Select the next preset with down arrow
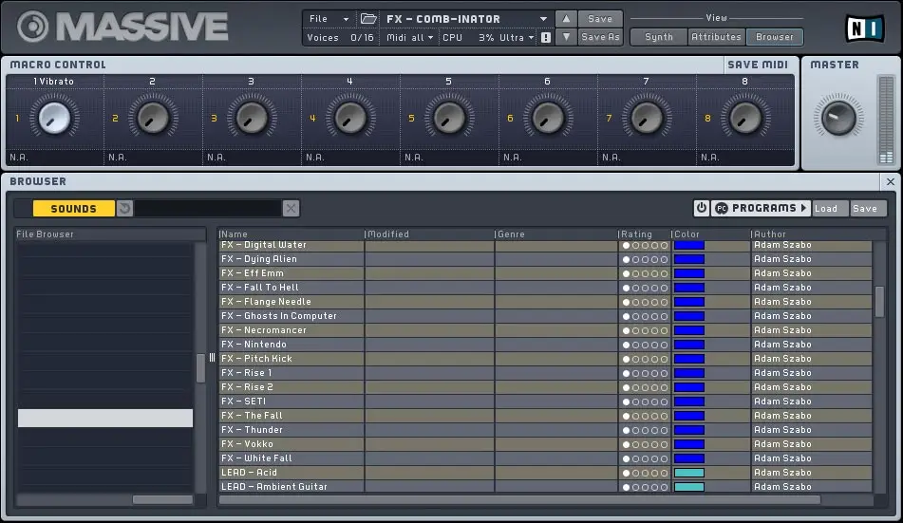 [566, 37]
